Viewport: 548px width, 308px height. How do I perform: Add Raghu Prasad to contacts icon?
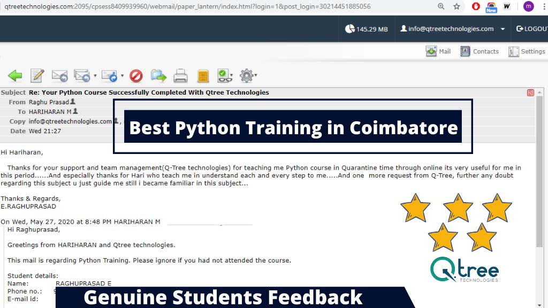73,102
